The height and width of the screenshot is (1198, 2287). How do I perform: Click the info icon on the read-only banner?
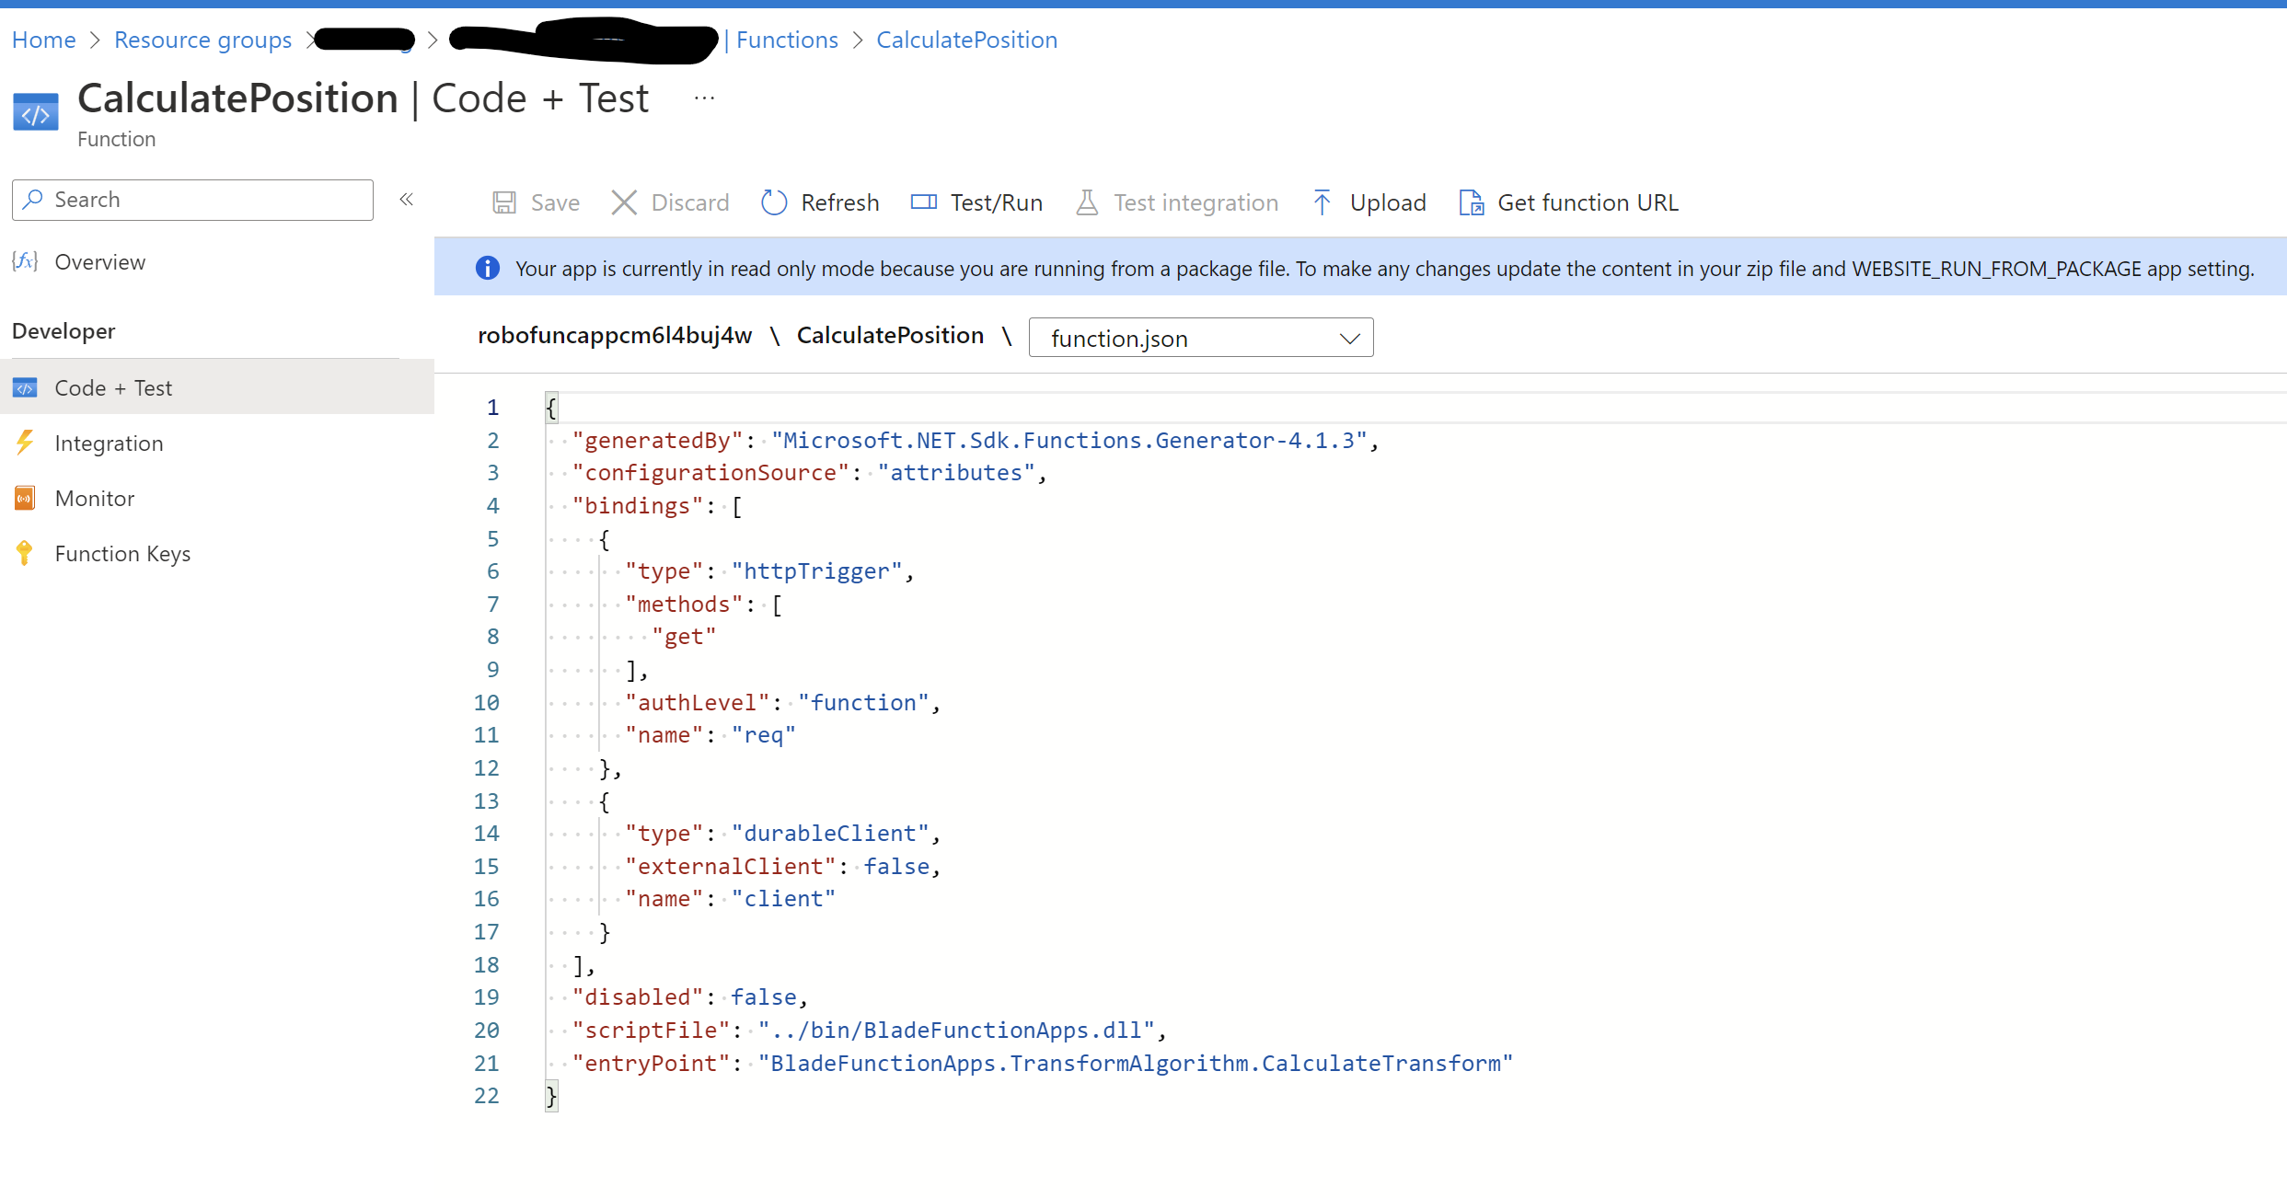[487, 268]
